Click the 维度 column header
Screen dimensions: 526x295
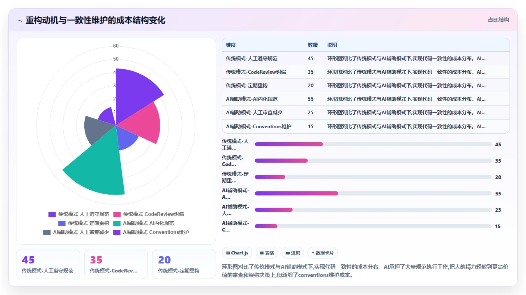point(231,45)
